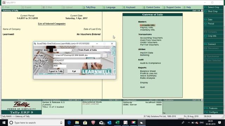The image size is (225, 126).
Task: Open the McAfee shield taskbar icon
Action: (93, 123)
